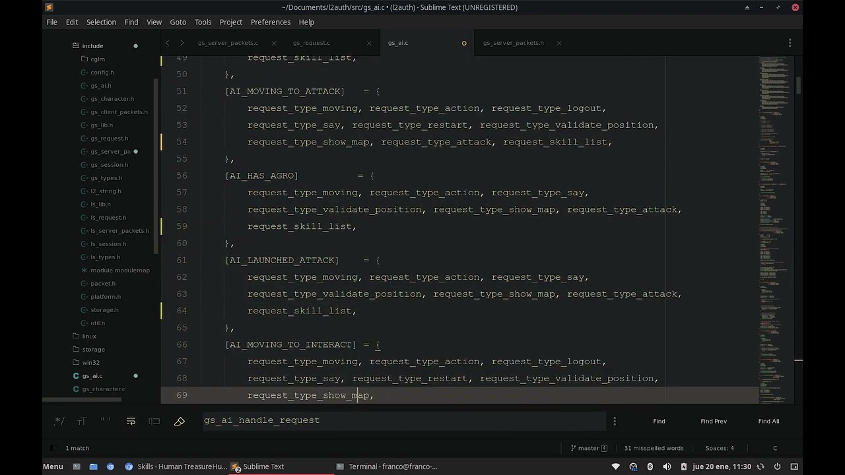
Task: Close the gs_request.c tab
Action: point(369,43)
